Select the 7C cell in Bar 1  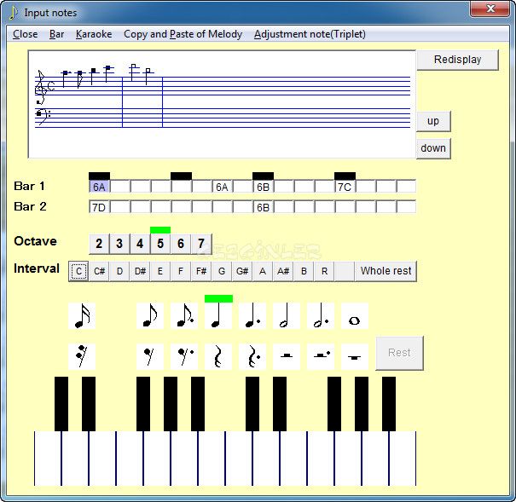pos(345,187)
